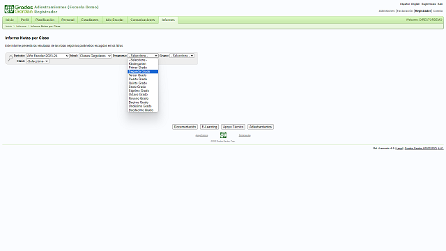This screenshot has width=446, height=251.
Task: Open the Inicio tab
Action: click(10, 20)
